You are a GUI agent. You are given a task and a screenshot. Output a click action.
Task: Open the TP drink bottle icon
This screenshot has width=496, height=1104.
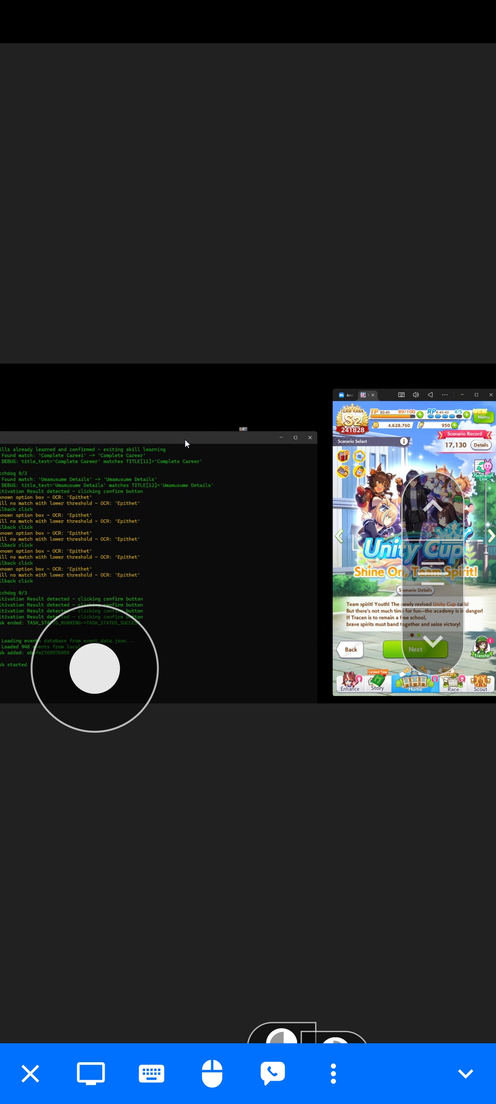[359, 471]
